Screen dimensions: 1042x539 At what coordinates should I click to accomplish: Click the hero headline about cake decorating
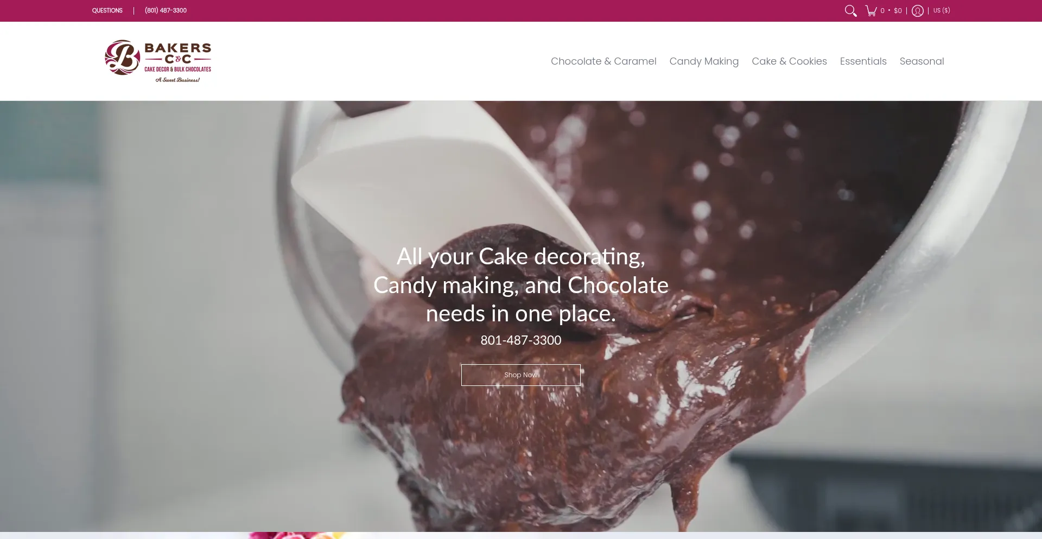coord(521,285)
